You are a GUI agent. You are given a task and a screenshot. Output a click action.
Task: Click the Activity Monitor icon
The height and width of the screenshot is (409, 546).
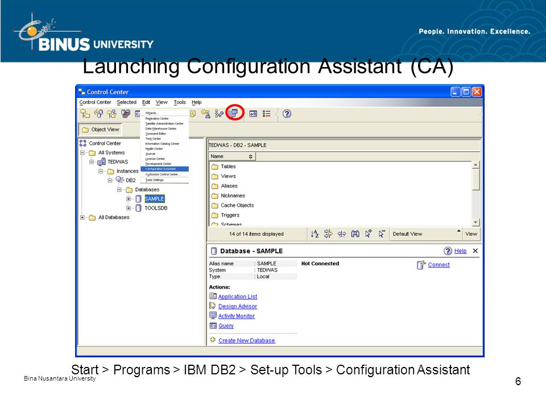coord(213,315)
